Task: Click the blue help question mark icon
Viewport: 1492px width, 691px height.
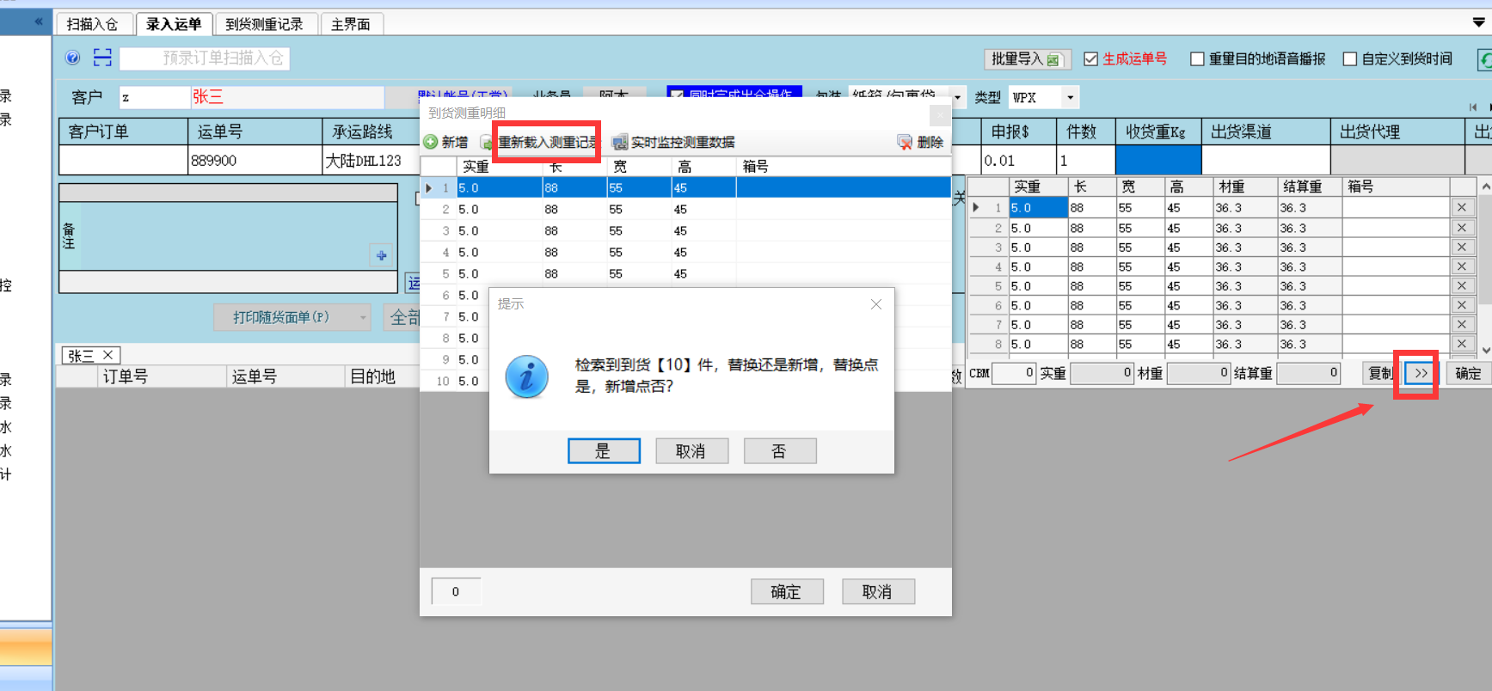Action: pyautogui.click(x=73, y=58)
